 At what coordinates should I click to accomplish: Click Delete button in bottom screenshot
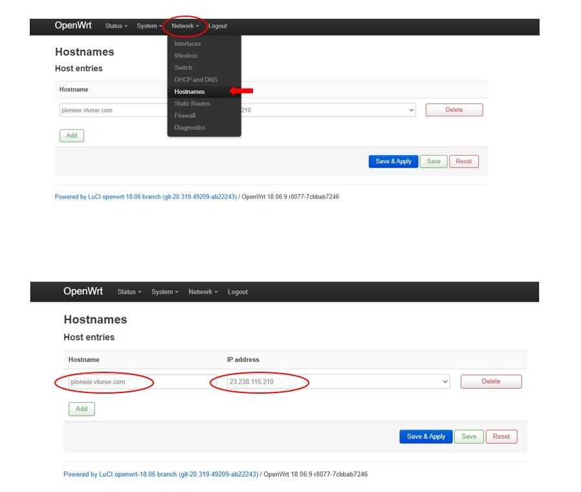coord(491,381)
